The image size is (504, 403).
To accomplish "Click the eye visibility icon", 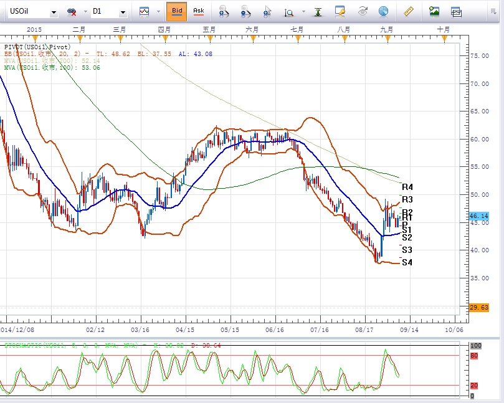I will (362, 11).
